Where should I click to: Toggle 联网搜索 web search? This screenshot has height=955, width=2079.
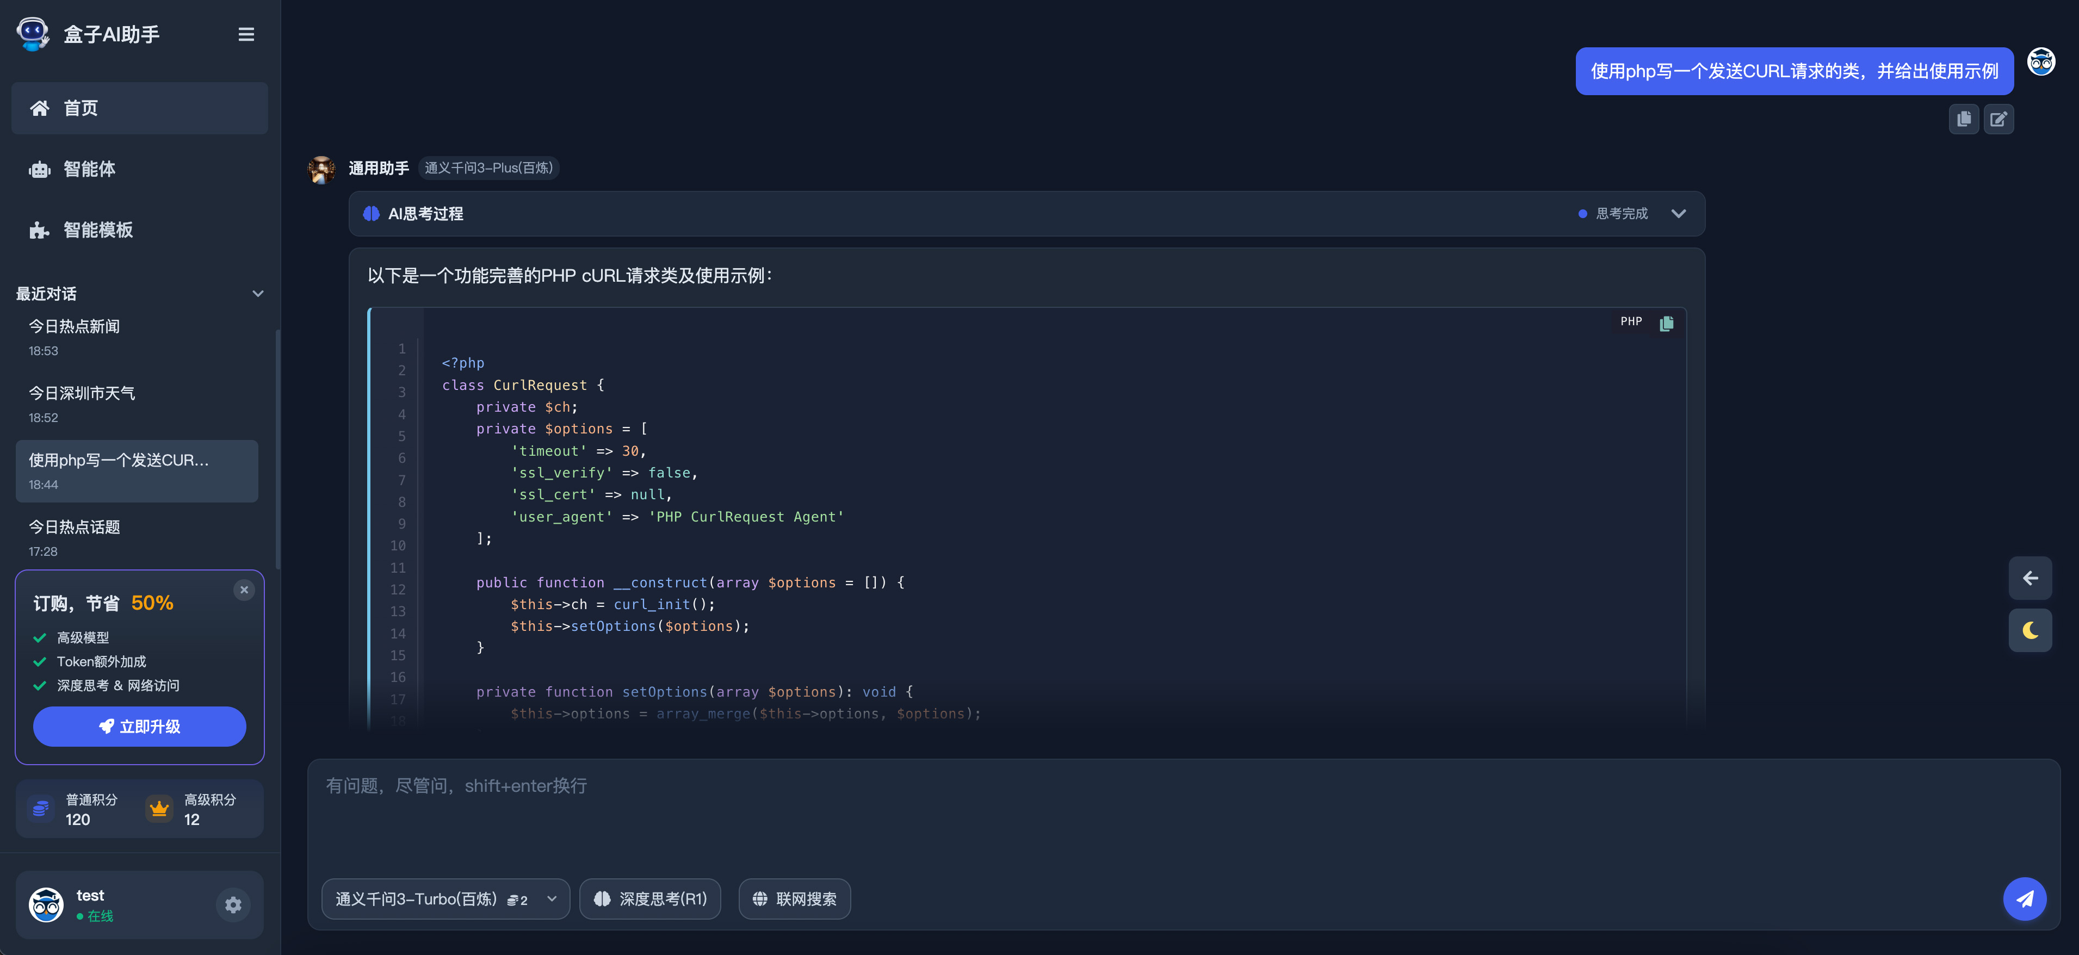coord(794,900)
